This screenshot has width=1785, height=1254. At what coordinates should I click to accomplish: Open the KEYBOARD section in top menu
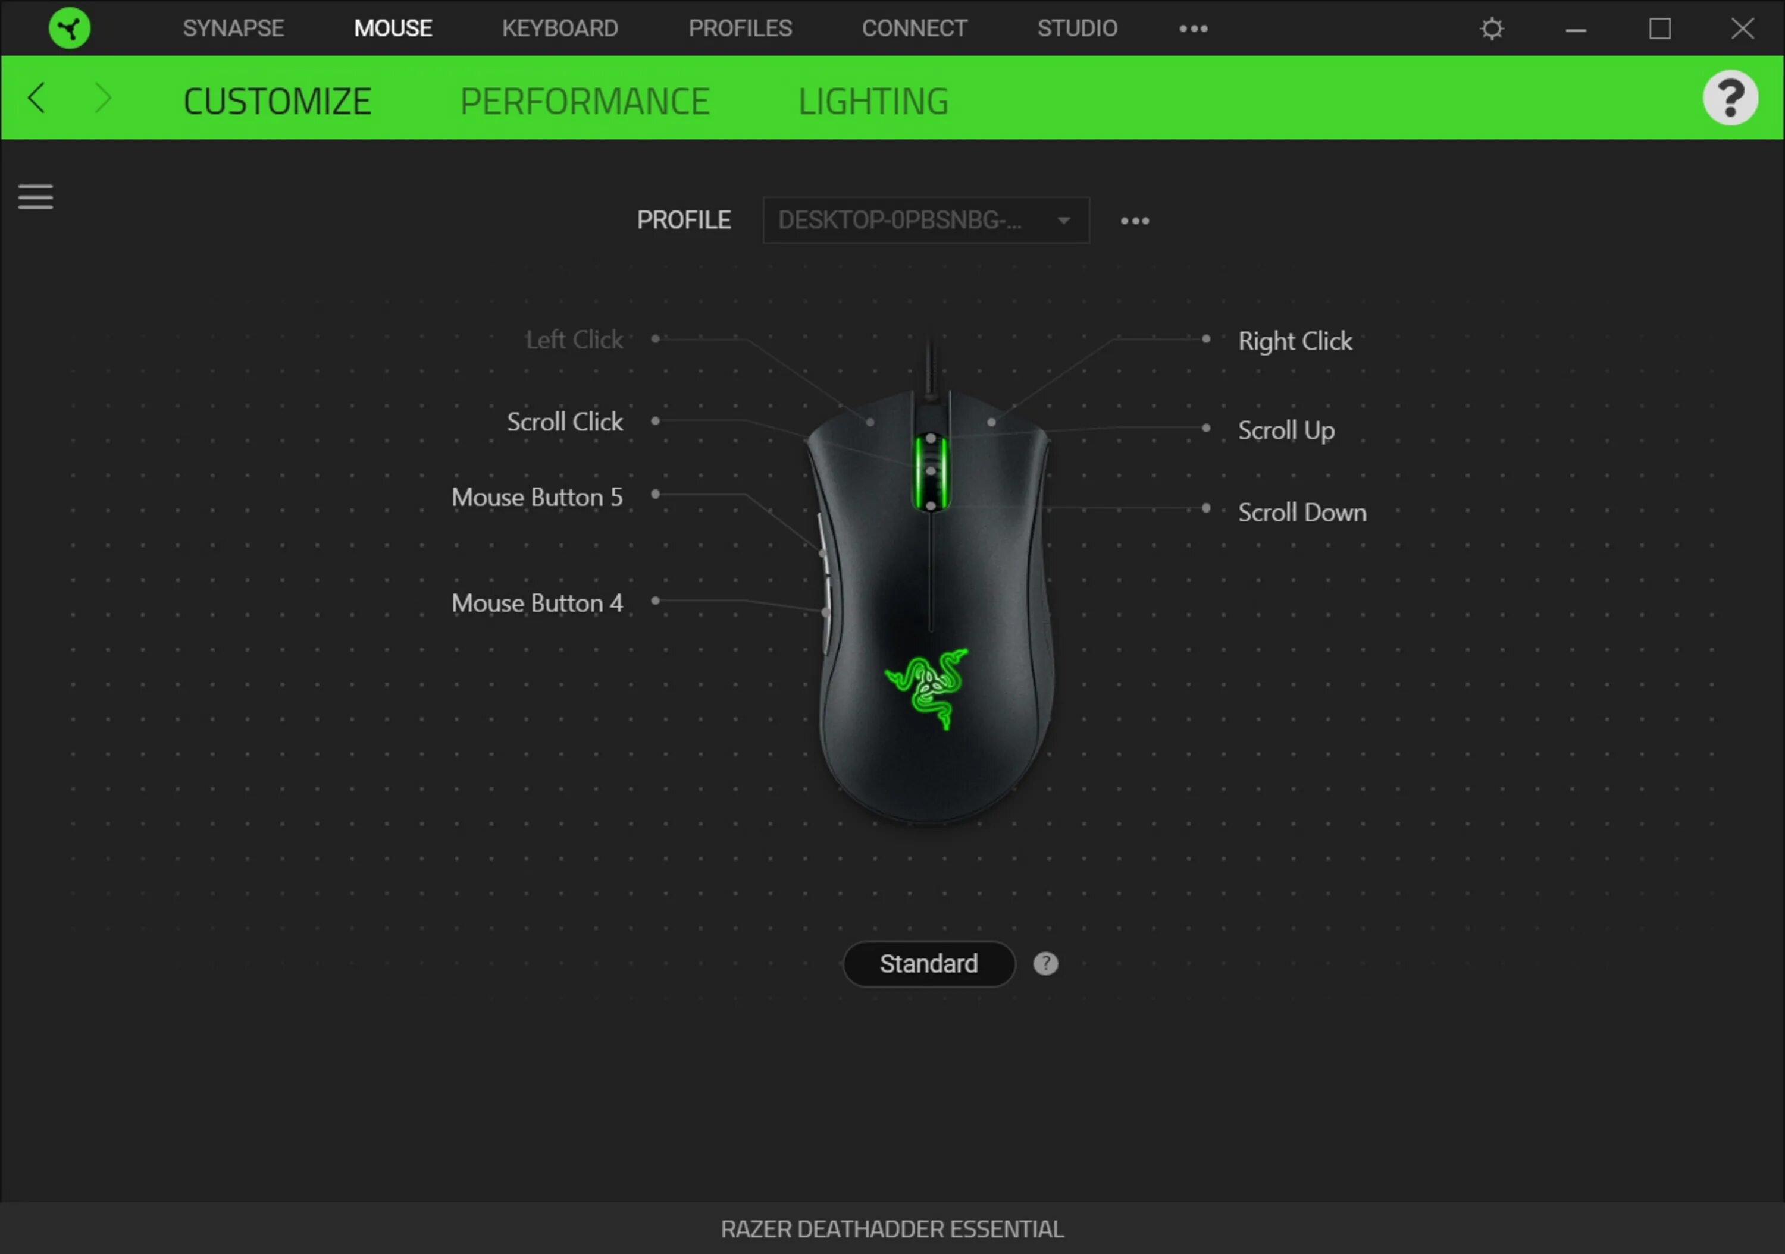point(560,29)
